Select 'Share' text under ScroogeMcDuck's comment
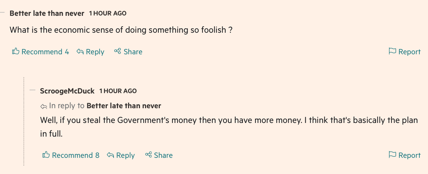Viewport: 428px width, 174px height. [x=163, y=155]
